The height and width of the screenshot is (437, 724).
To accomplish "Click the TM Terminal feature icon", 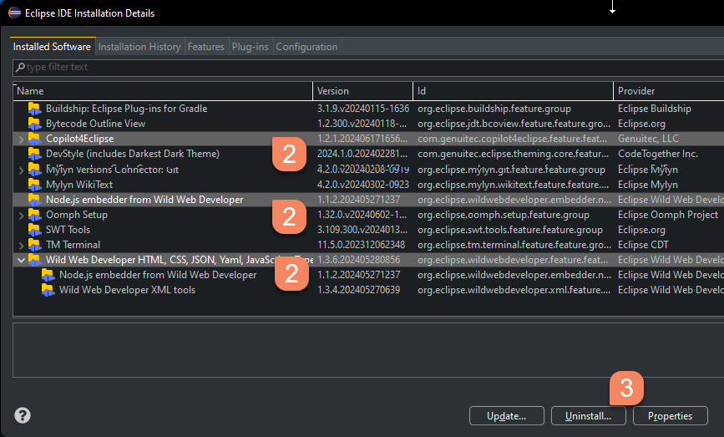I will click(x=34, y=245).
